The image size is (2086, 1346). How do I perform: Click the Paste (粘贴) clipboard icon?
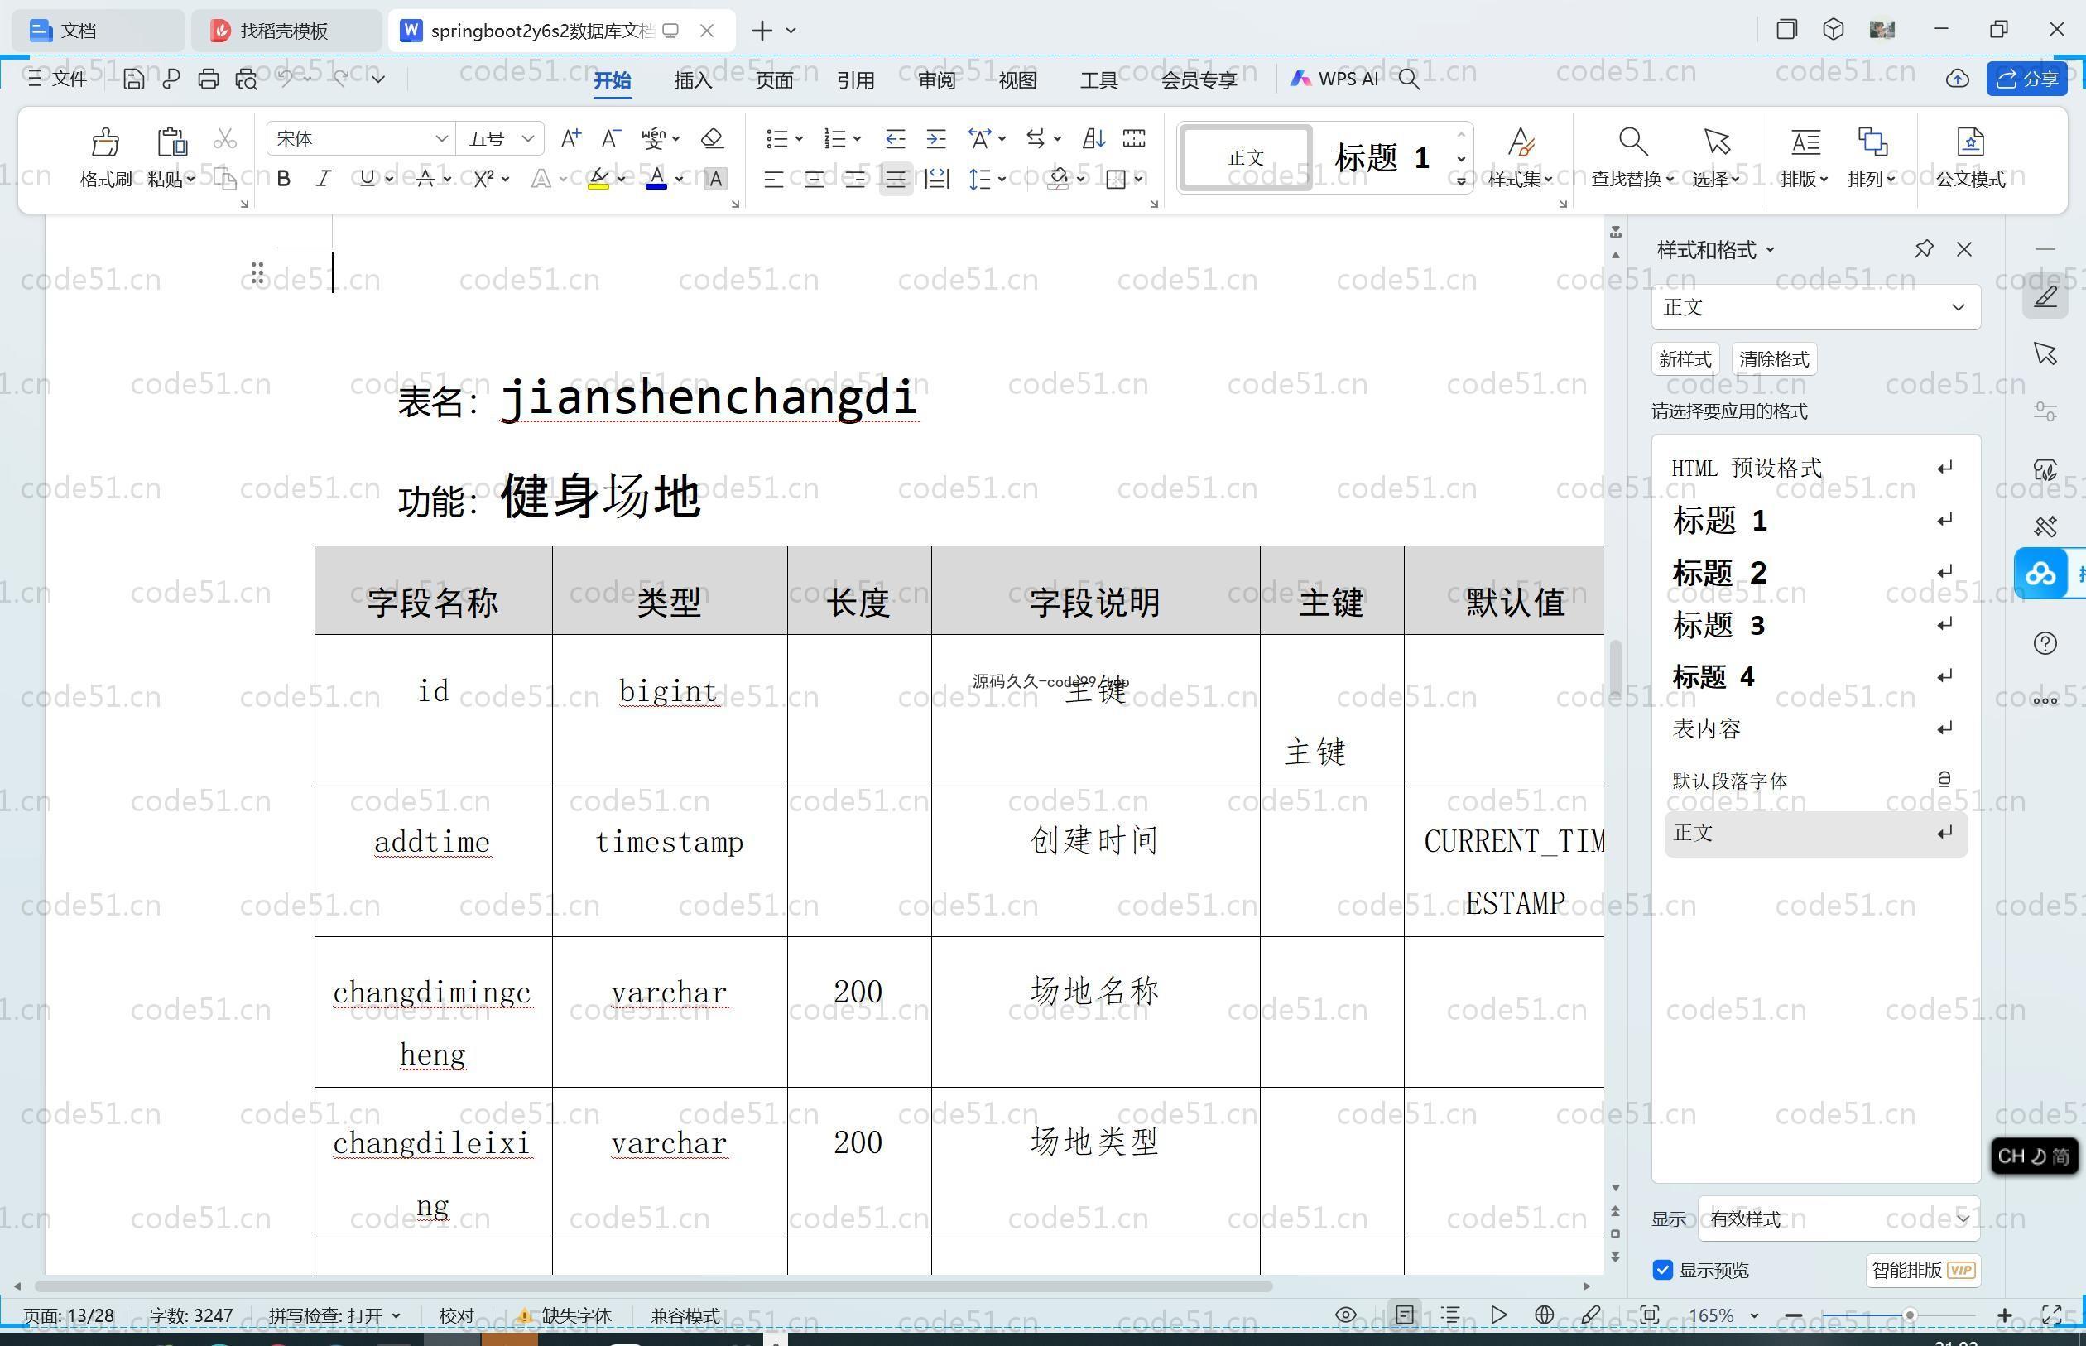[x=171, y=142]
